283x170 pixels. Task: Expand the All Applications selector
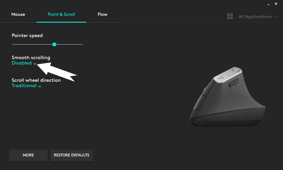(x=255, y=17)
